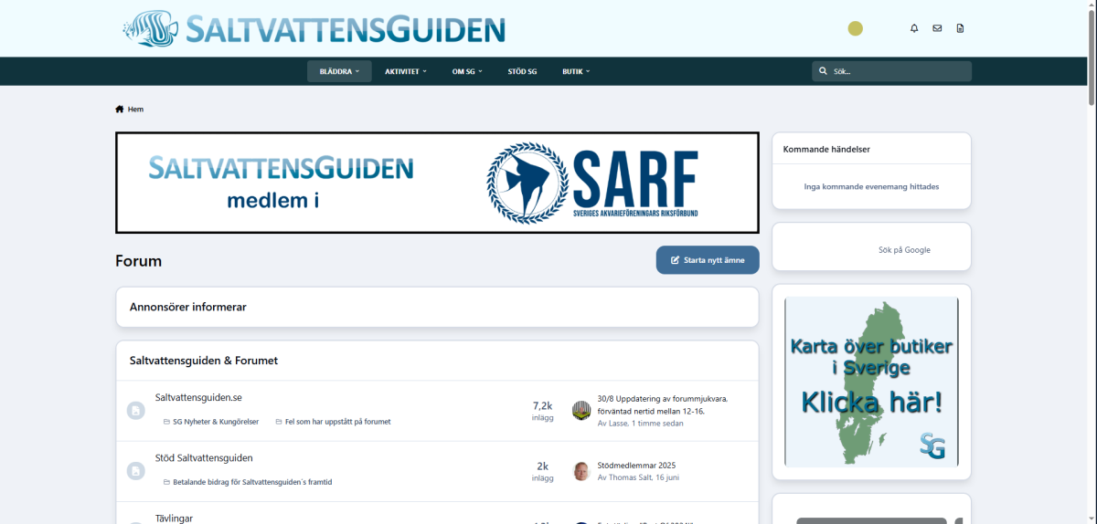Click the Stöd Saltvattensguiden forum status icon
This screenshot has width=1097, height=524.
pos(135,471)
